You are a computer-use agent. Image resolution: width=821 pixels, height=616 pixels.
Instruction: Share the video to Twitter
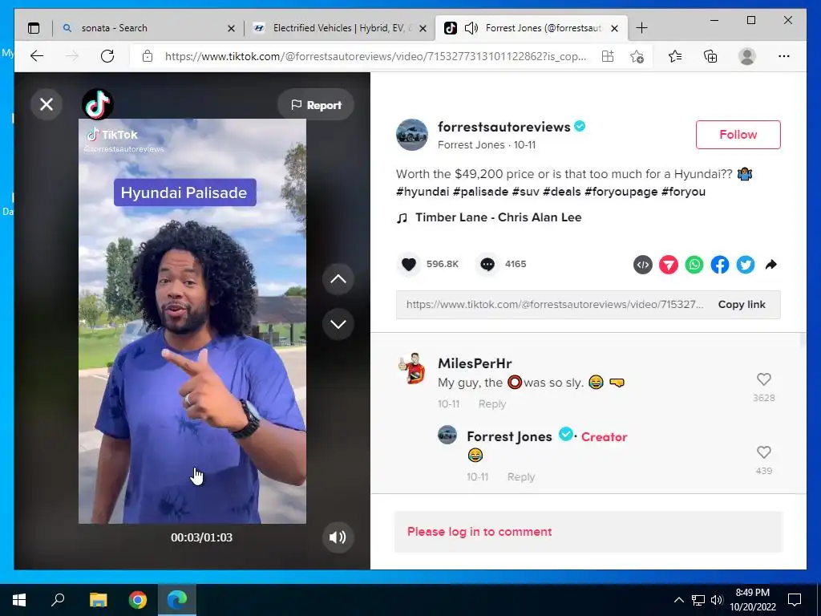746,265
